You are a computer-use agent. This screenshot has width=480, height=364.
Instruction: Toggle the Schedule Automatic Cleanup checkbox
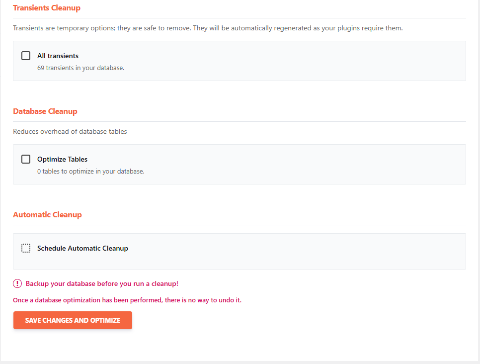tap(26, 248)
